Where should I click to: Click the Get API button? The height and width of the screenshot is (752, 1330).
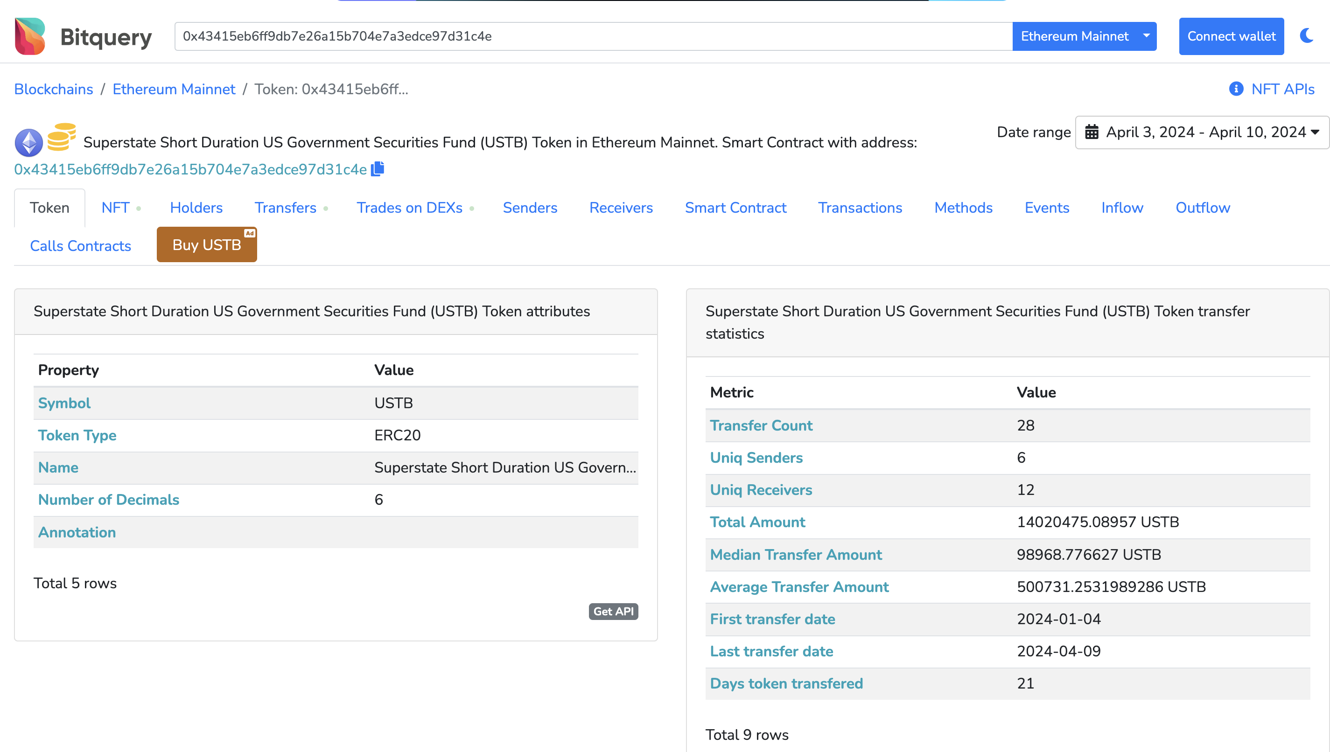613,612
